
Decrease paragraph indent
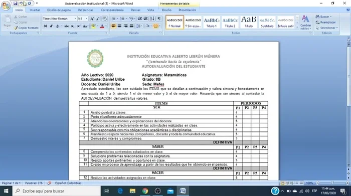click(x=140, y=19)
